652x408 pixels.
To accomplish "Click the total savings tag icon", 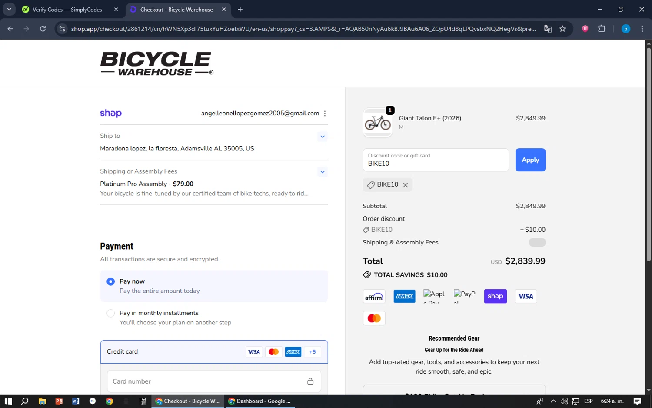I will [x=367, y=275].
